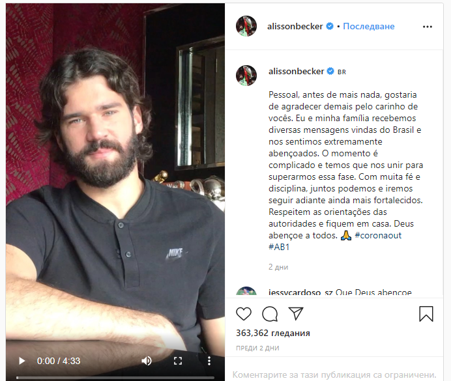Open alissonbecker profile from header username

tap(295, 26)
